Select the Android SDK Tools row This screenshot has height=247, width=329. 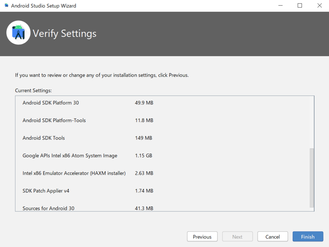click(x=44, y=138)
